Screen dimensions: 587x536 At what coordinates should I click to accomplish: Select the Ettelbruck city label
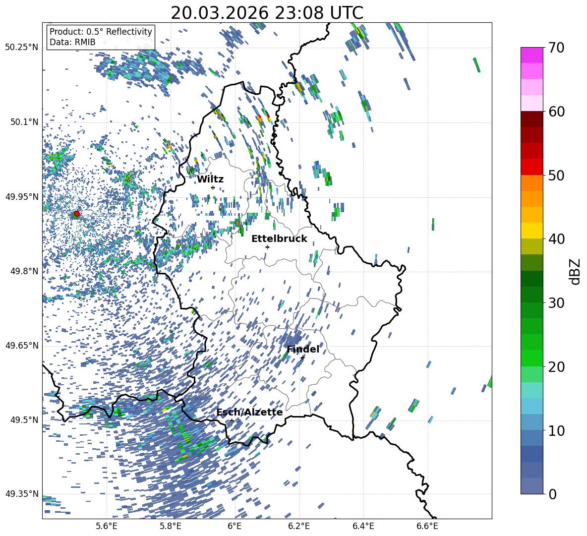(x=279, y=239)
